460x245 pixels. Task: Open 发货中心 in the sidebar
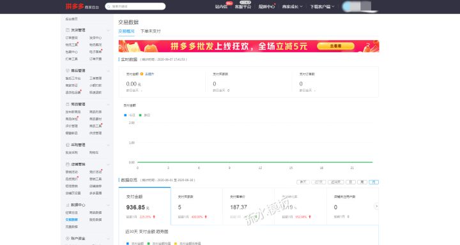[x=95, y=38]
